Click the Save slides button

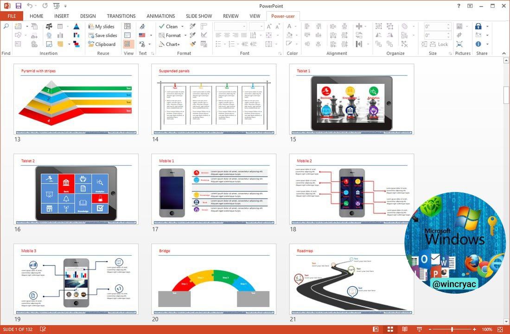click(102, 35)
